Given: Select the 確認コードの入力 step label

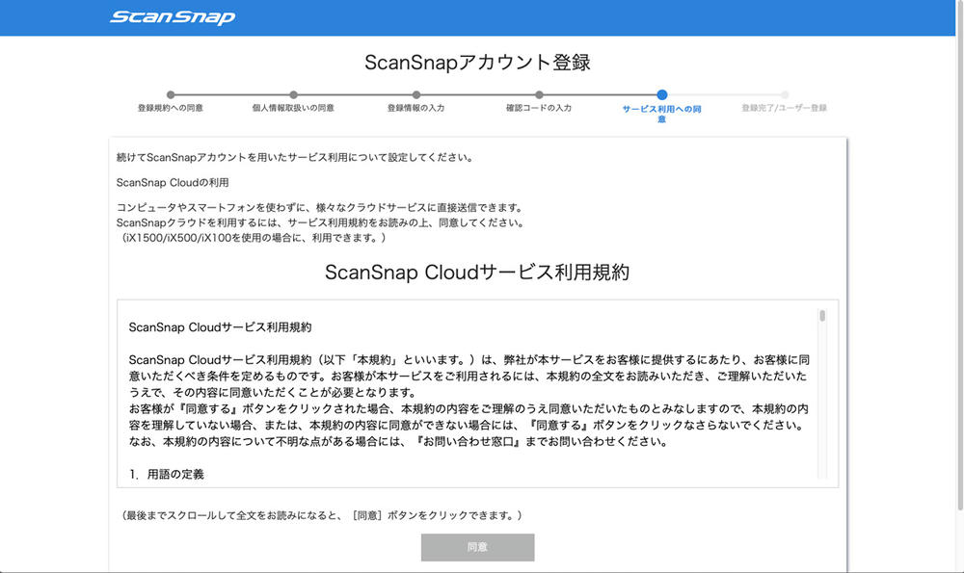Looking at the screenshot, I should (539, 108).
